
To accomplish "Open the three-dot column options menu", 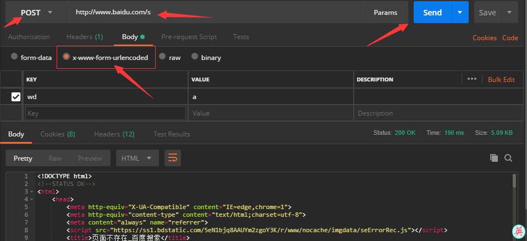I will (x=472, y=79).
